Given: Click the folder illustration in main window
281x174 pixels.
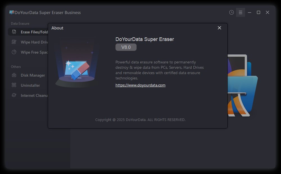Looking at the screenshot, I should (243, 86).
